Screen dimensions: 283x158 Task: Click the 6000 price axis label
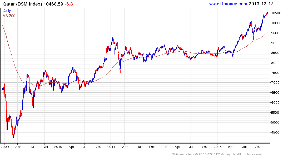pyautogui.click(x=276, y=102)
